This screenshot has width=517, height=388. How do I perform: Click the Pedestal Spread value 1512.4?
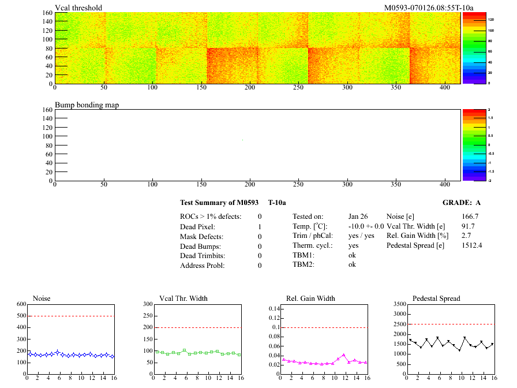tap(472, 245)
